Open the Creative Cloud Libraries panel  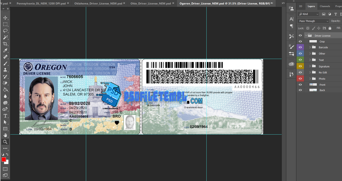[x=291, y=64]
